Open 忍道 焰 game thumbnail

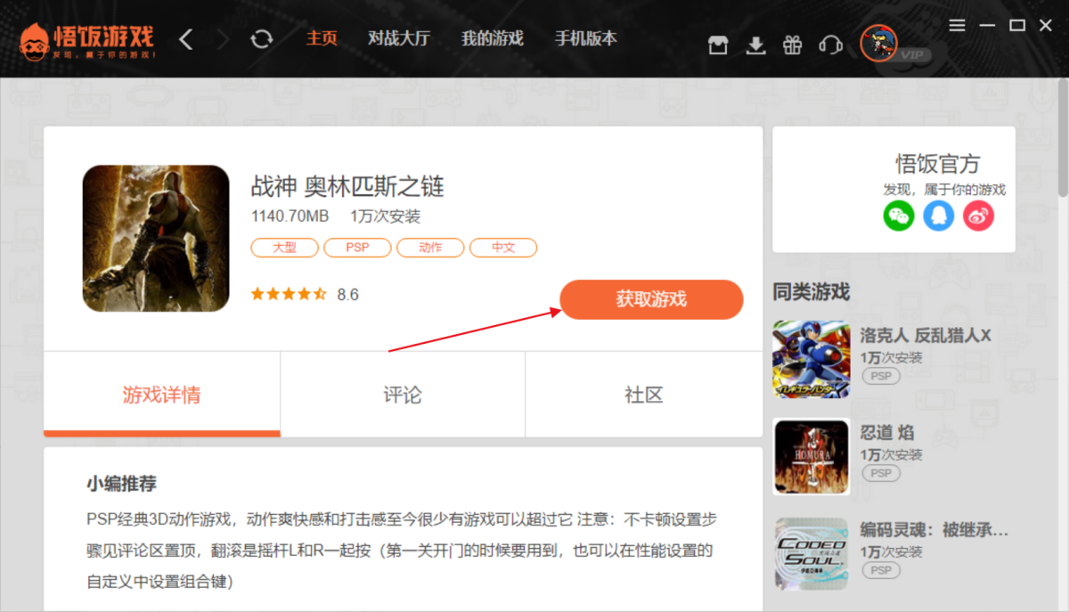coord(812,457)
